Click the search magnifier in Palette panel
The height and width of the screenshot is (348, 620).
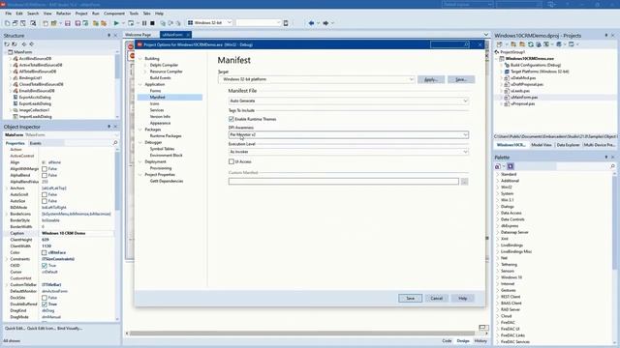click(x=612, y=166)
